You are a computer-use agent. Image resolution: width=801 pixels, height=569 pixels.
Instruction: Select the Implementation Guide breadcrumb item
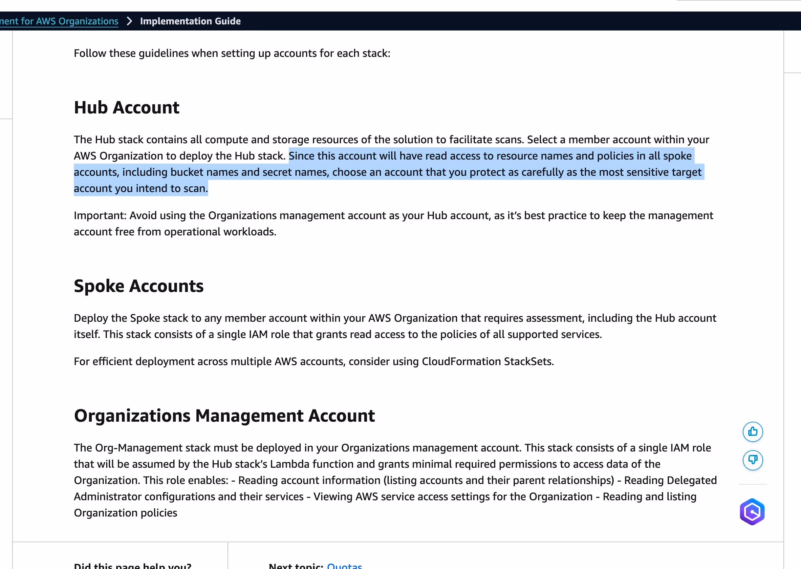190,21
